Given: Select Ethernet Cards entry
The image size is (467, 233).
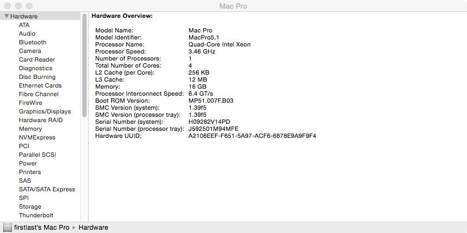Looking at the screenshot, I should tap(40, 85).
